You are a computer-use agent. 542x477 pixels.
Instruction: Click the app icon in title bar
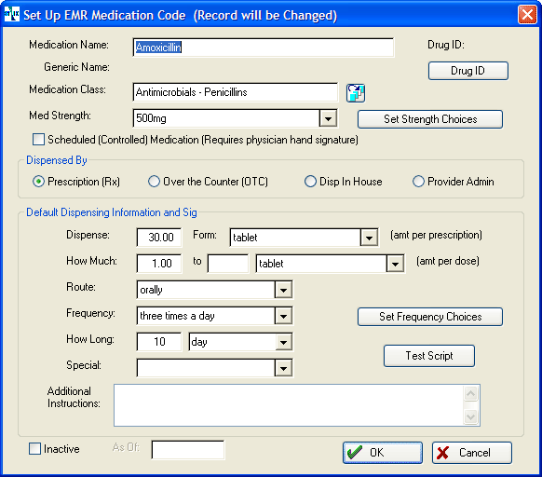point(12,14)
